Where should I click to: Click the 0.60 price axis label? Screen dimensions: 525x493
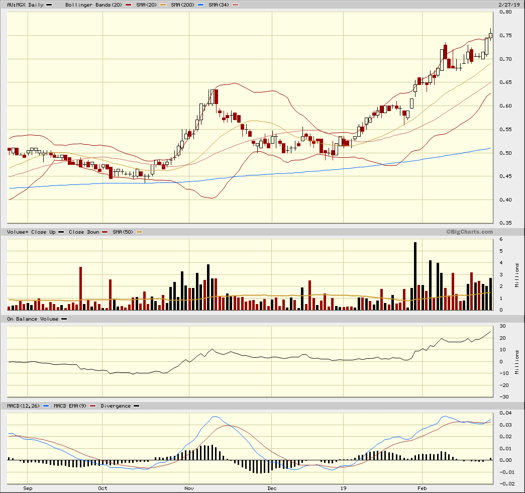(505, 106)
